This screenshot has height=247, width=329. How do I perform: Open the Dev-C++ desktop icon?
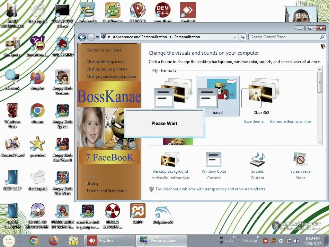163,12
